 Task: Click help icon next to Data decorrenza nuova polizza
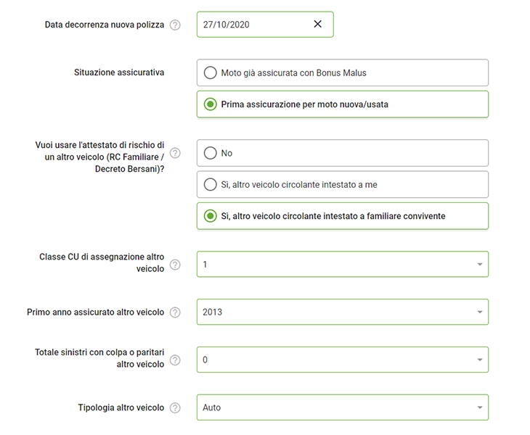pos(175,25)
